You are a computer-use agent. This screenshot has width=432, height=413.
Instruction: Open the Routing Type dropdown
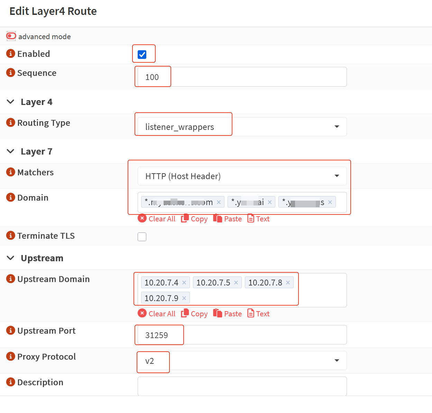coord(242,127)
